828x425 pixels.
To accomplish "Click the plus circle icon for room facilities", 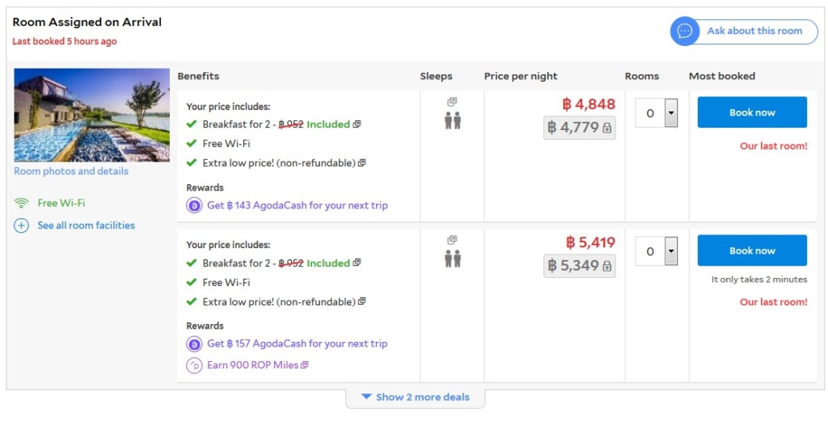I will click(x=22, y=225).
